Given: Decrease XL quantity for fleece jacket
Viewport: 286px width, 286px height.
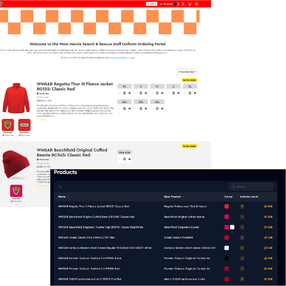Looking at the screenshot, I should click(x=185, y=93).
